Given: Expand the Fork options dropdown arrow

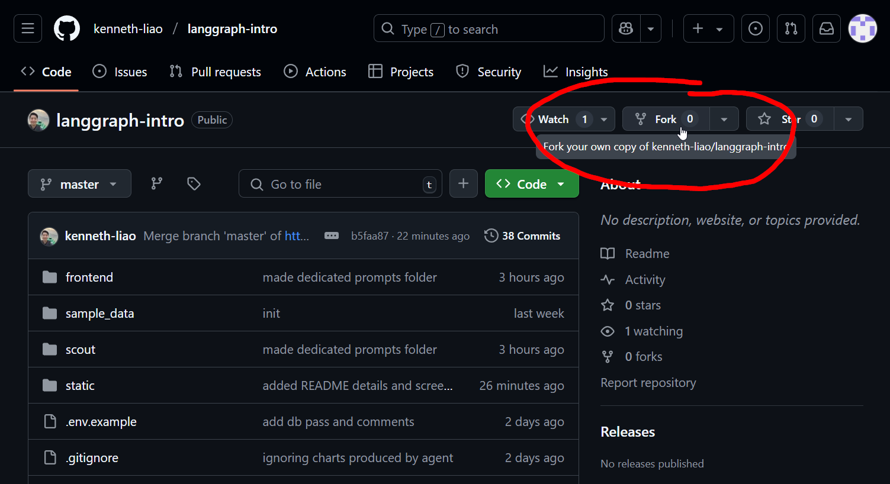Looking at the screenshot, I should tap(724, 119).
